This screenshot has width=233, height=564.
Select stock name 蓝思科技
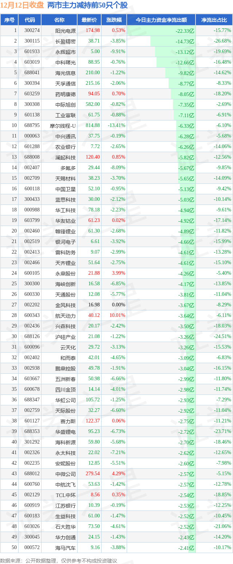66,199
